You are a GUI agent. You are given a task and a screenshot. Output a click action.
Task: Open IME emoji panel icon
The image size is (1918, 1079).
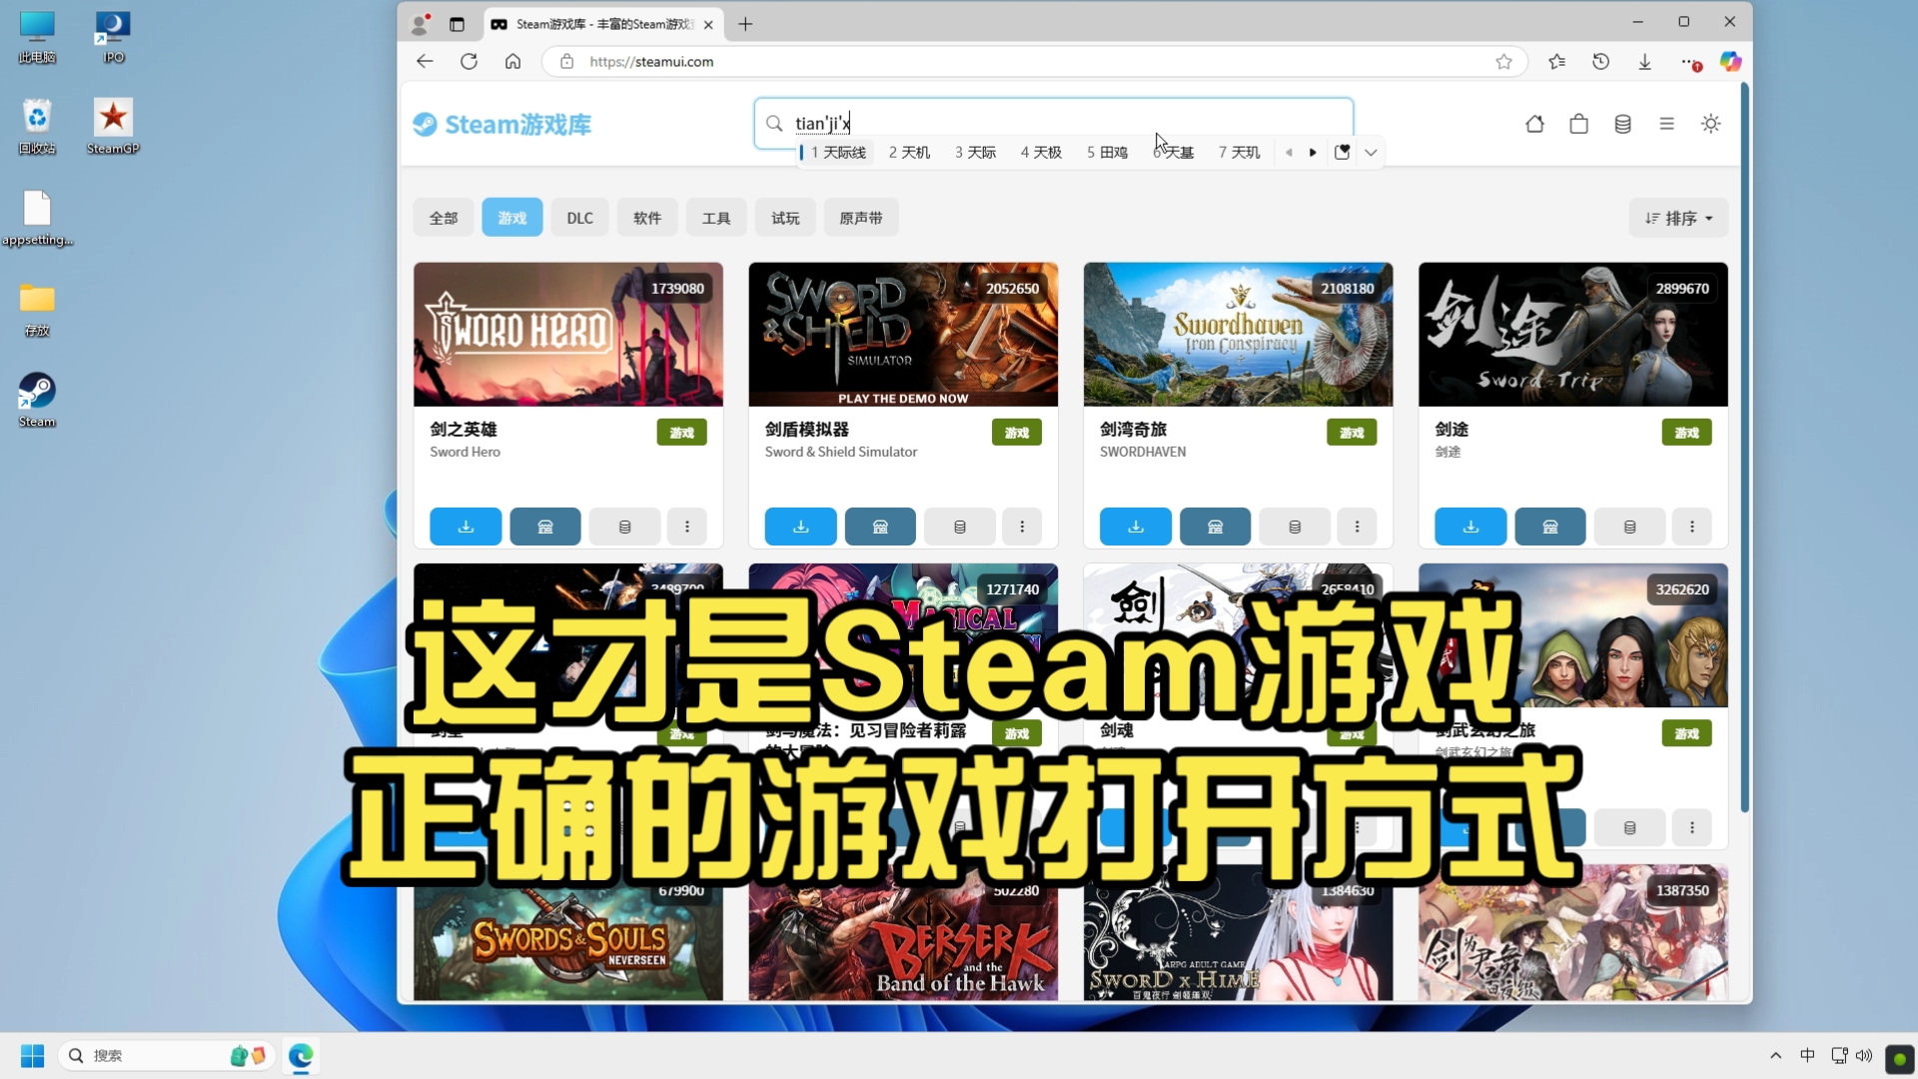pos(1342,152)
